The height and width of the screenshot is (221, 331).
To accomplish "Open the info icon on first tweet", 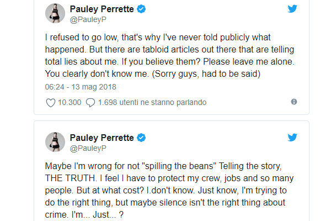I will click(294, 102).
